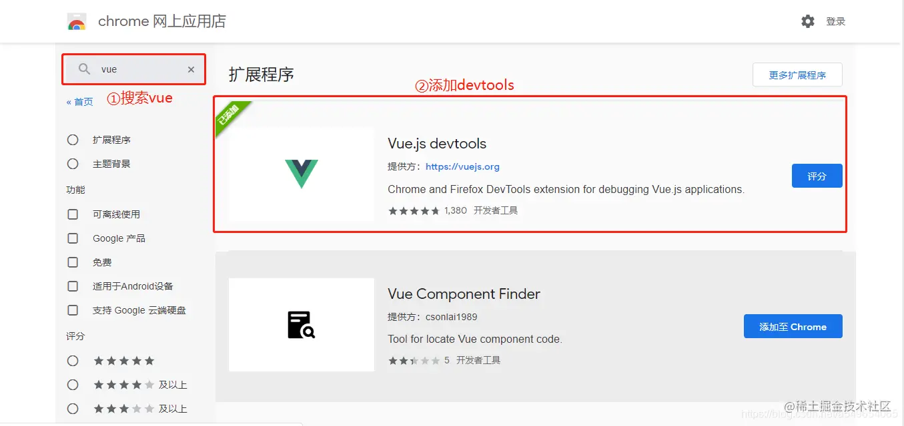The height and width of the screenshot is (426, 904).
Task: Select the five-star rating filter
Action: pos(73,361)
